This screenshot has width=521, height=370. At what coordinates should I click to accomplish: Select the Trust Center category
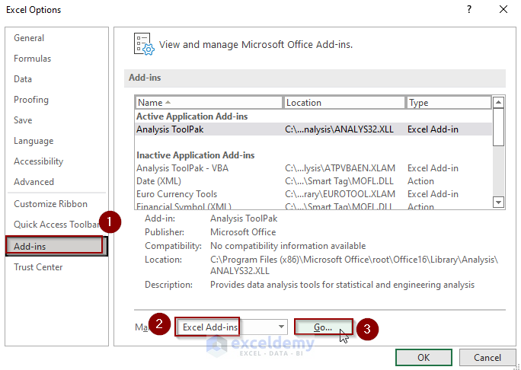point(38,267)
